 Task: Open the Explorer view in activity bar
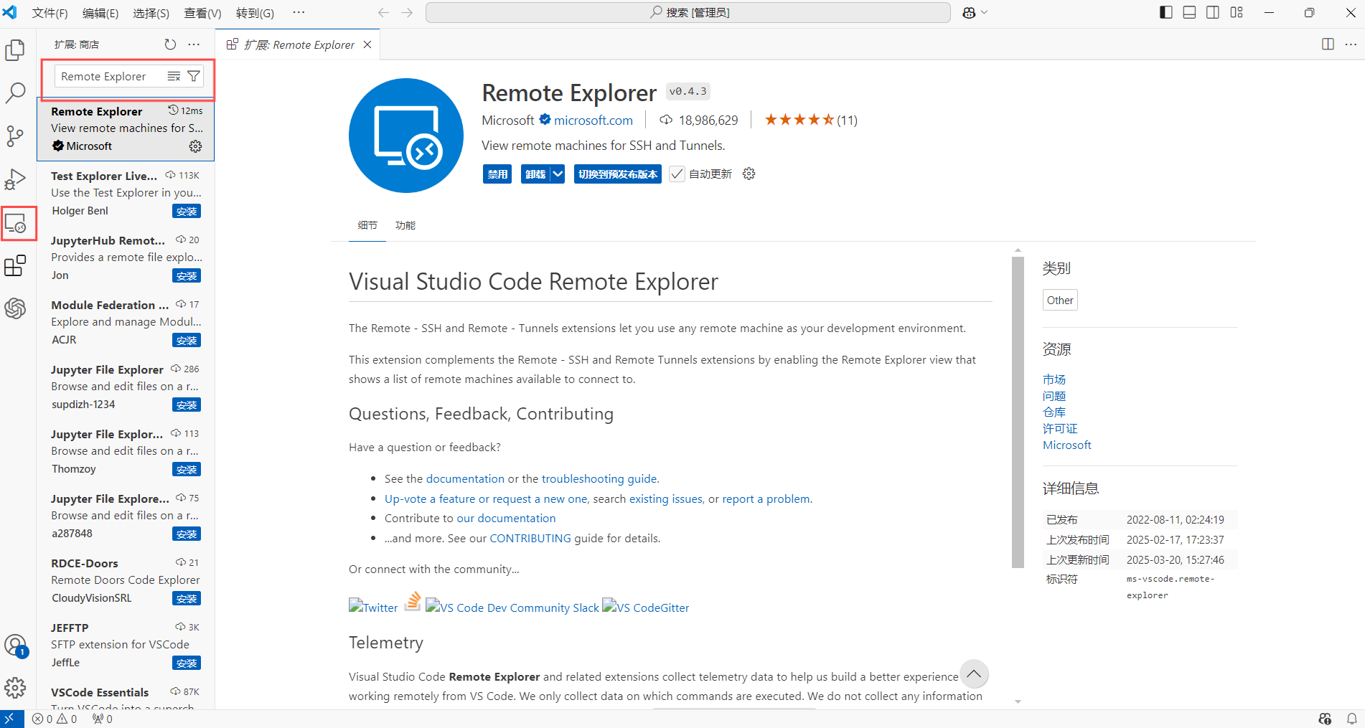[15, 50]
